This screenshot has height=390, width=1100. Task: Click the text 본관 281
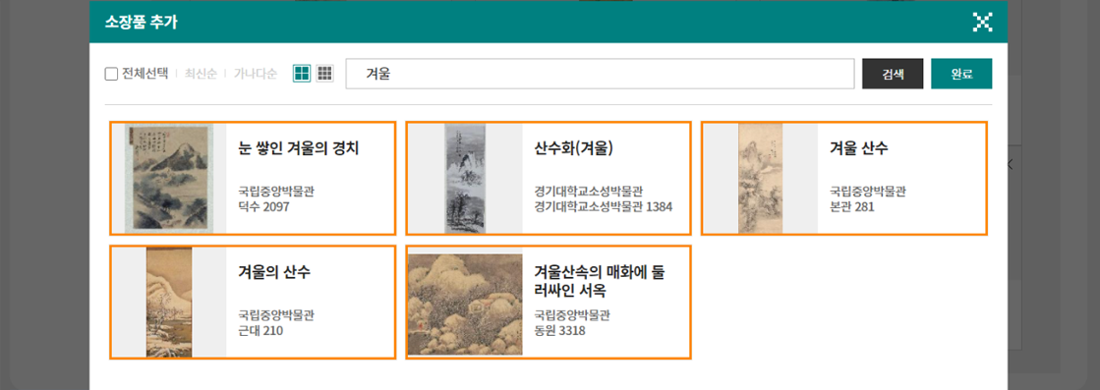[x=852, y=207]
